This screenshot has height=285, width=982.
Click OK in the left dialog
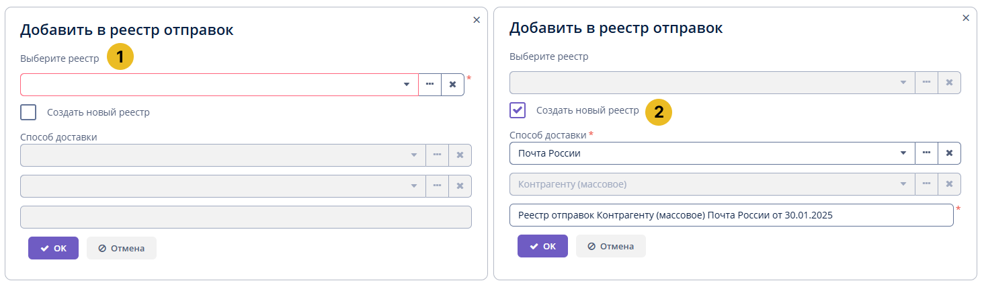pyautogui.click(x=53, y=248)
